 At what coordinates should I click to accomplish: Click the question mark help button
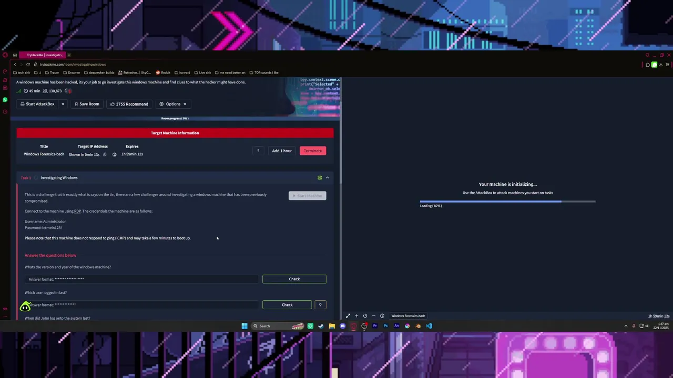point(258,151)
